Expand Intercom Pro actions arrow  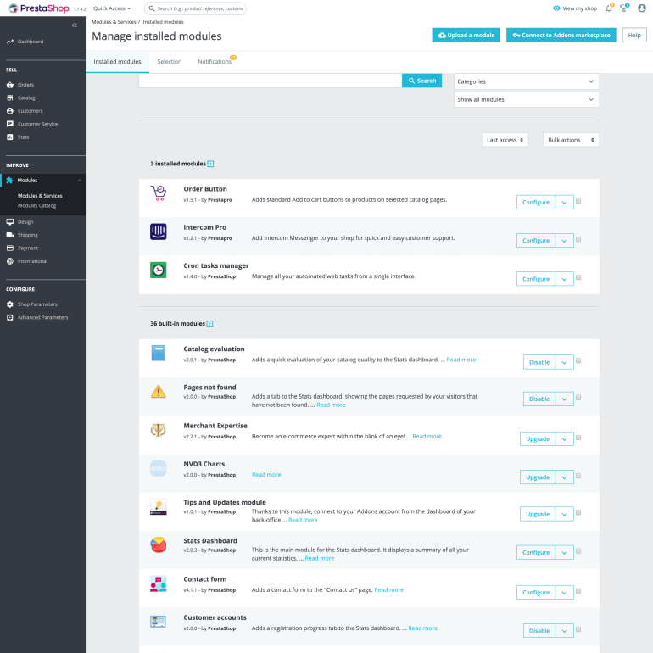pyautogui.click(x=564, y=241)
